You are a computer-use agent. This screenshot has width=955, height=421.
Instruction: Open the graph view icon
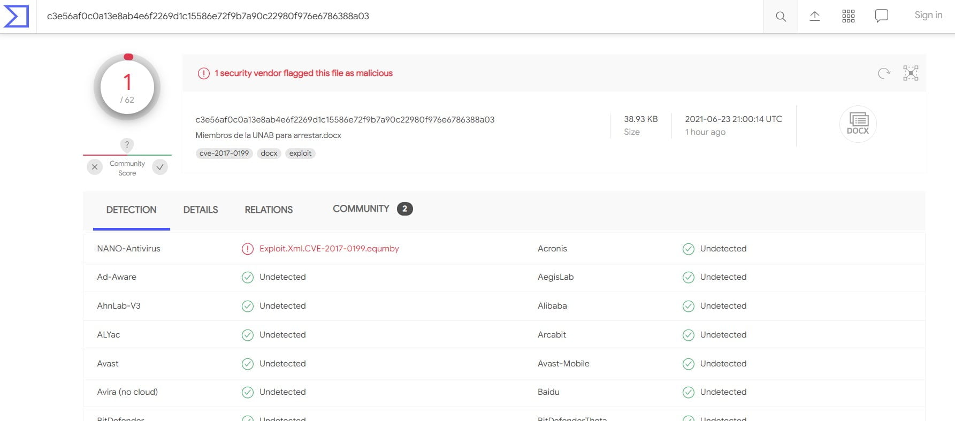coord(911,73)
